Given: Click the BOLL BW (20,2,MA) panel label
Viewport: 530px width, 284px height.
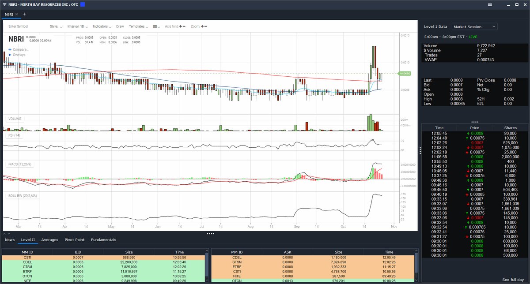Looking at the screenshot, I should tap(22, 195).
